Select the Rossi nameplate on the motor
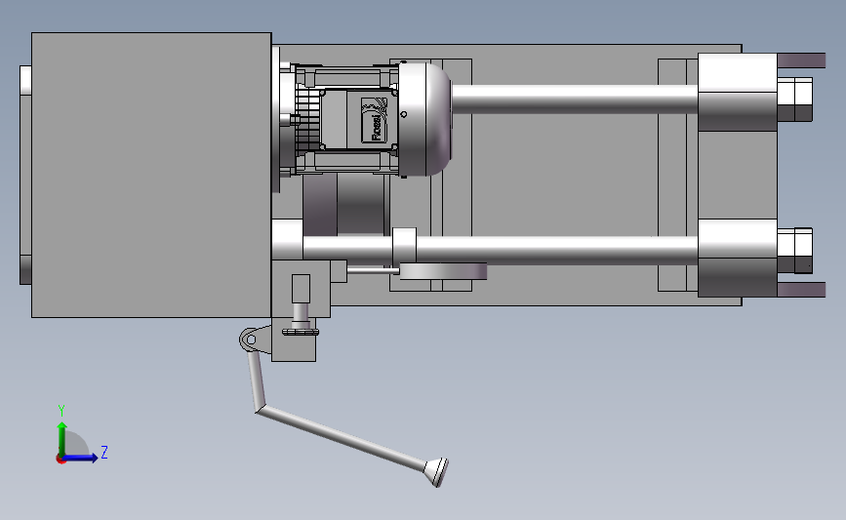Screen dimensions: 846x520 point(374,120)
